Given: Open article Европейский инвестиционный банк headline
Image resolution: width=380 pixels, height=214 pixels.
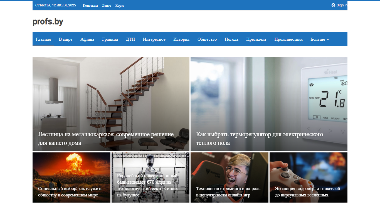Looking at the screenshot, I should pos(148,185).
